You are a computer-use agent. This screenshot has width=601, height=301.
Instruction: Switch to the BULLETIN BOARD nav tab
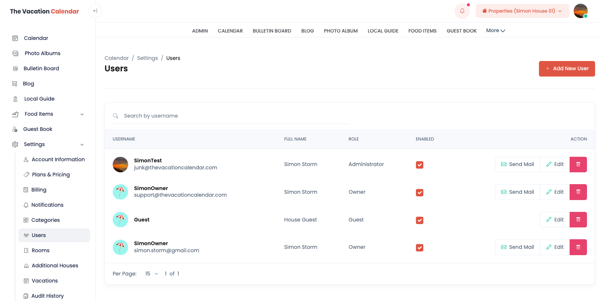click(x=272, y=31)
